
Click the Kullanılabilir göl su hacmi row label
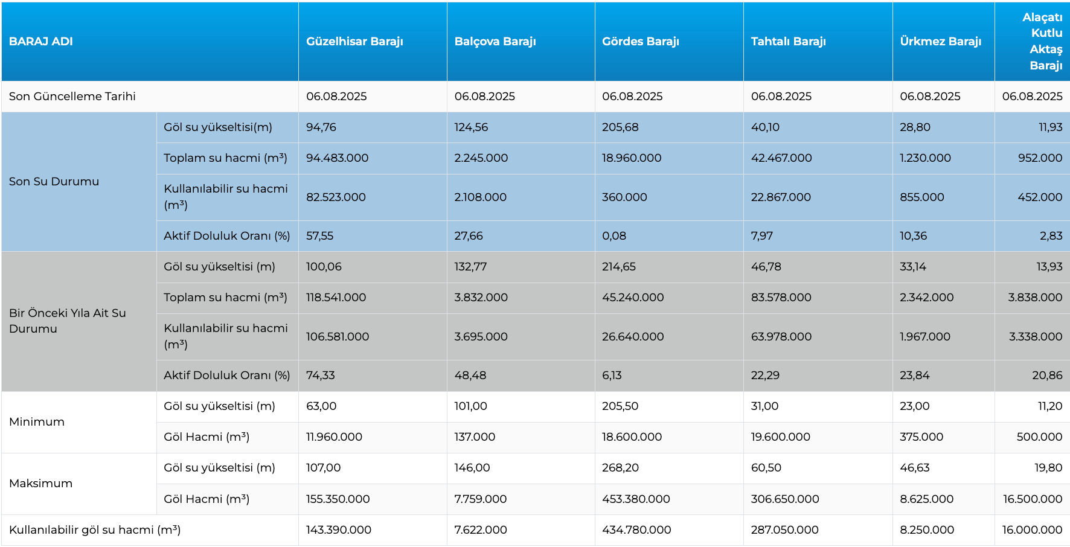pos(95,530)
